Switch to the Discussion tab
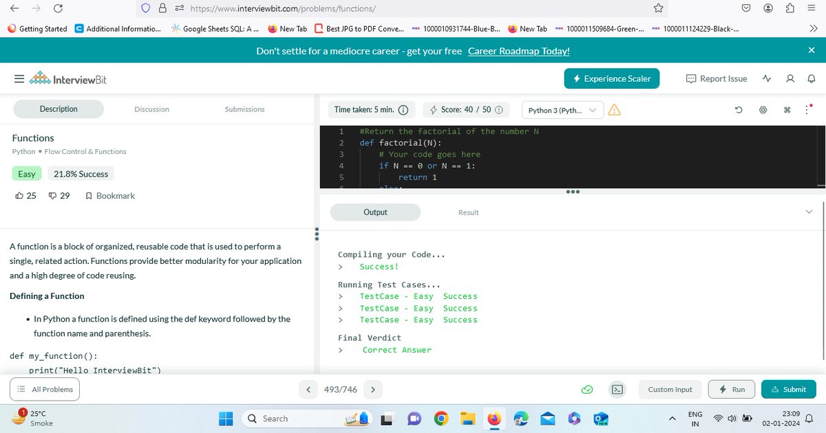Viewport: 826px width, 433px height. click(151, 109)
